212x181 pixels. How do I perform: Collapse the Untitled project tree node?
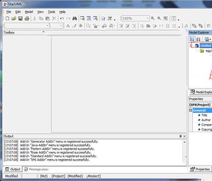[x=190, y=46]
